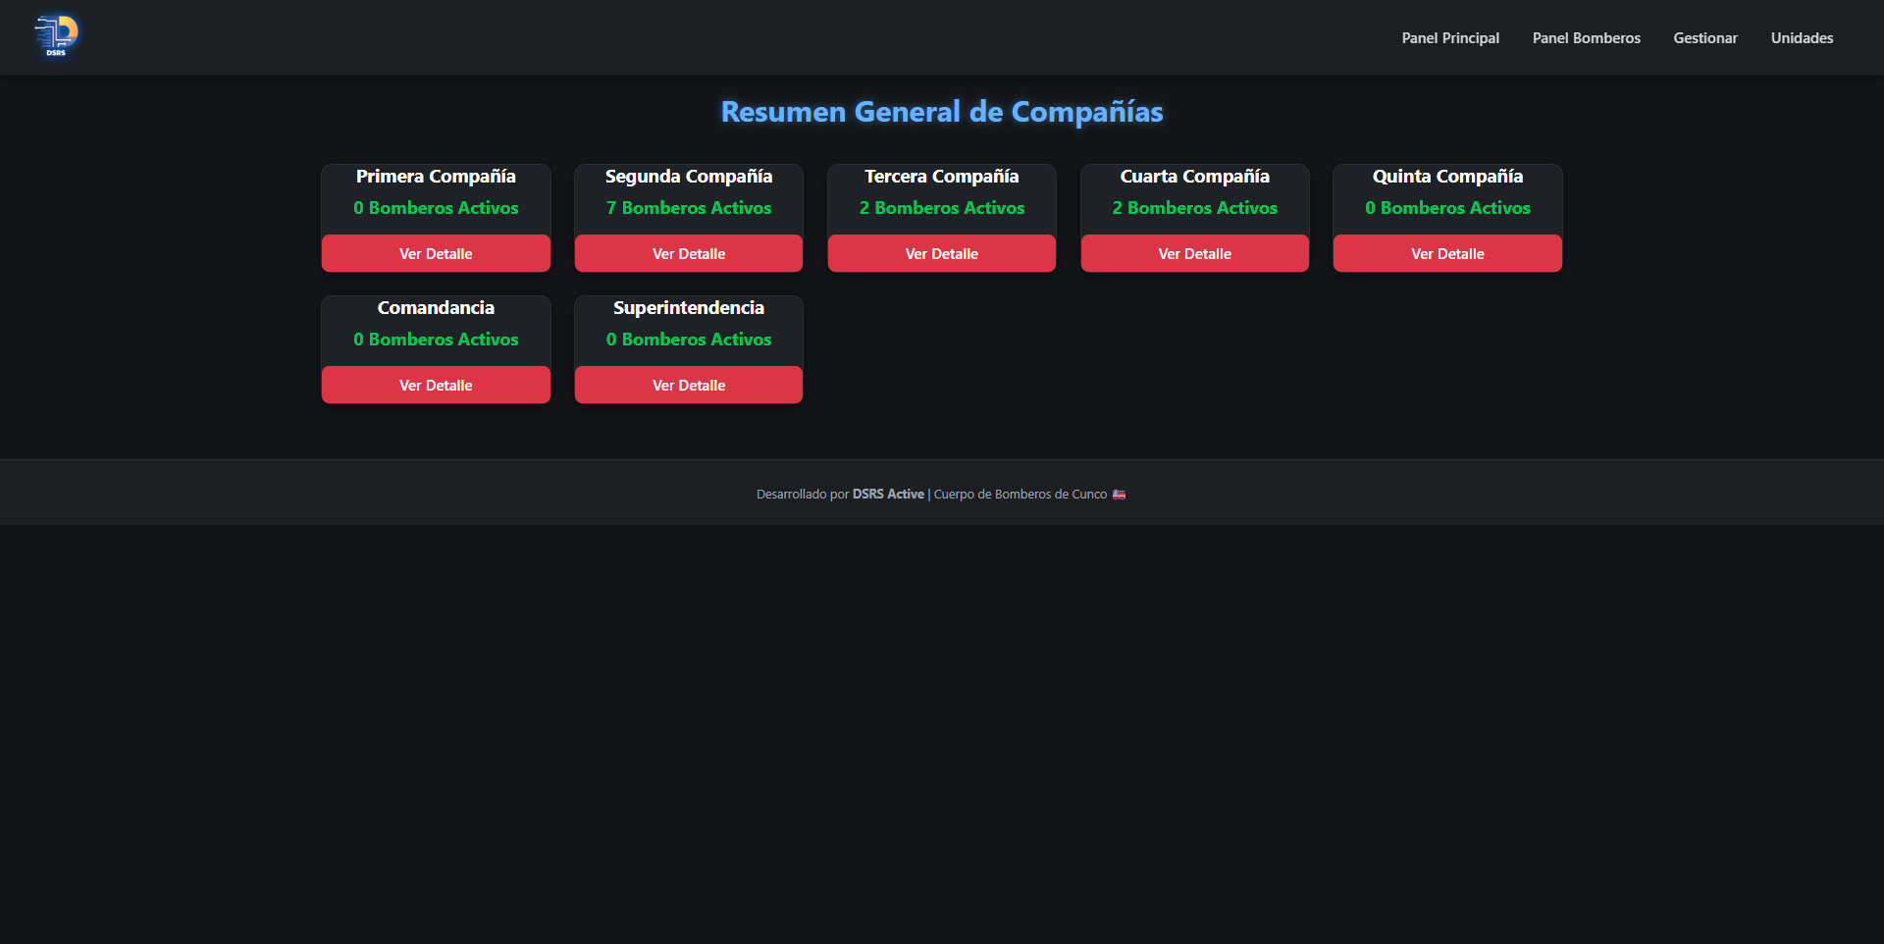This screenshot has width=1884, height=944.
Task: Click Cuerpo de Bomberos de Cunco text
Action: coord(1020,495)
